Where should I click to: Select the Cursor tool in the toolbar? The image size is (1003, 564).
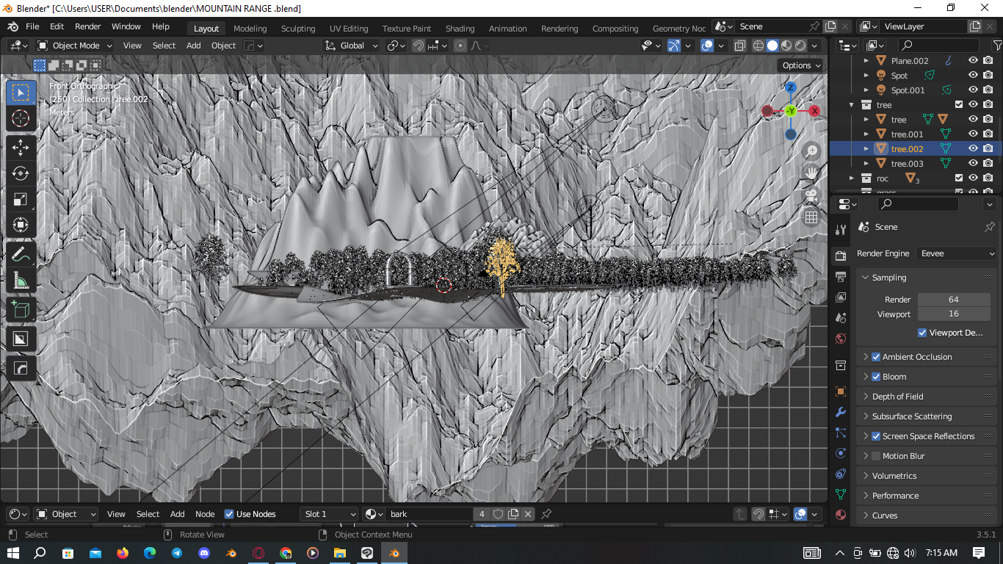click(21, 118)
